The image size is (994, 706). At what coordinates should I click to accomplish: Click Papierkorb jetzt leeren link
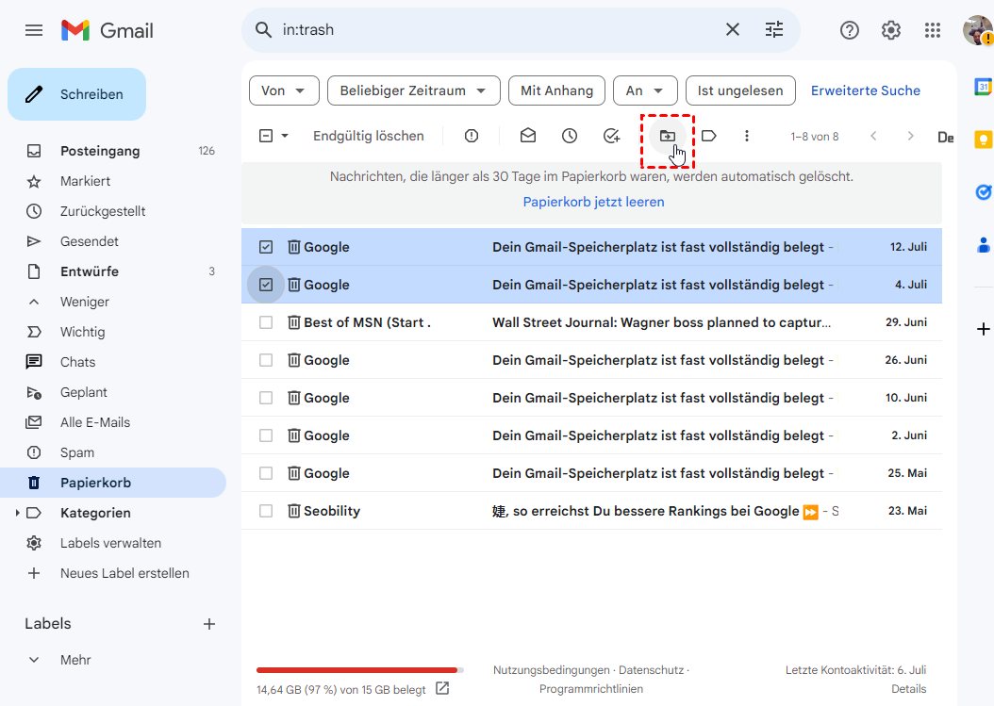593,202
